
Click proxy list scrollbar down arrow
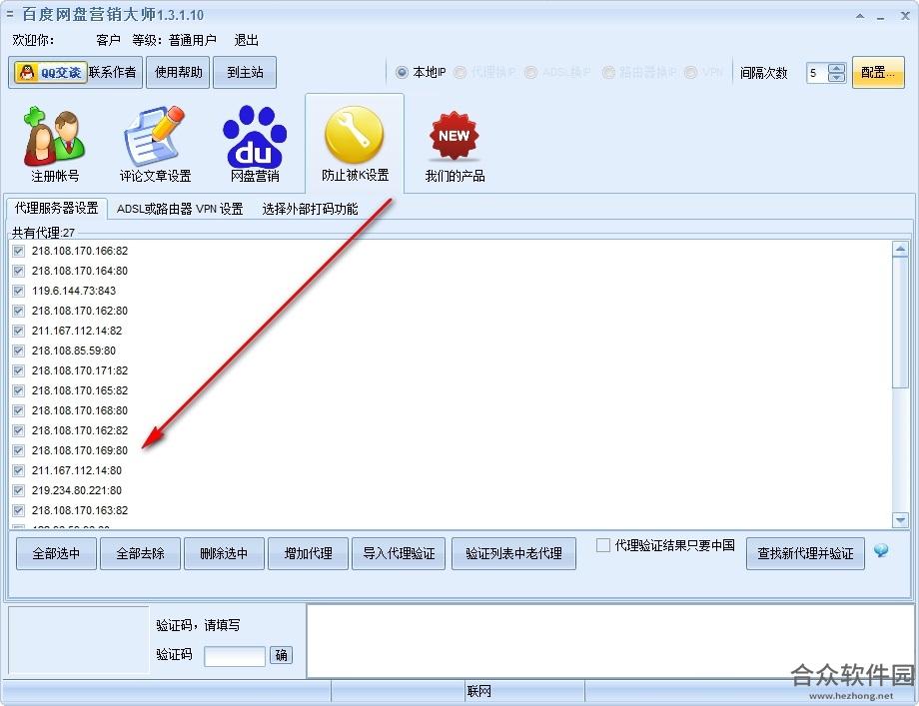(x=900, y=519)
